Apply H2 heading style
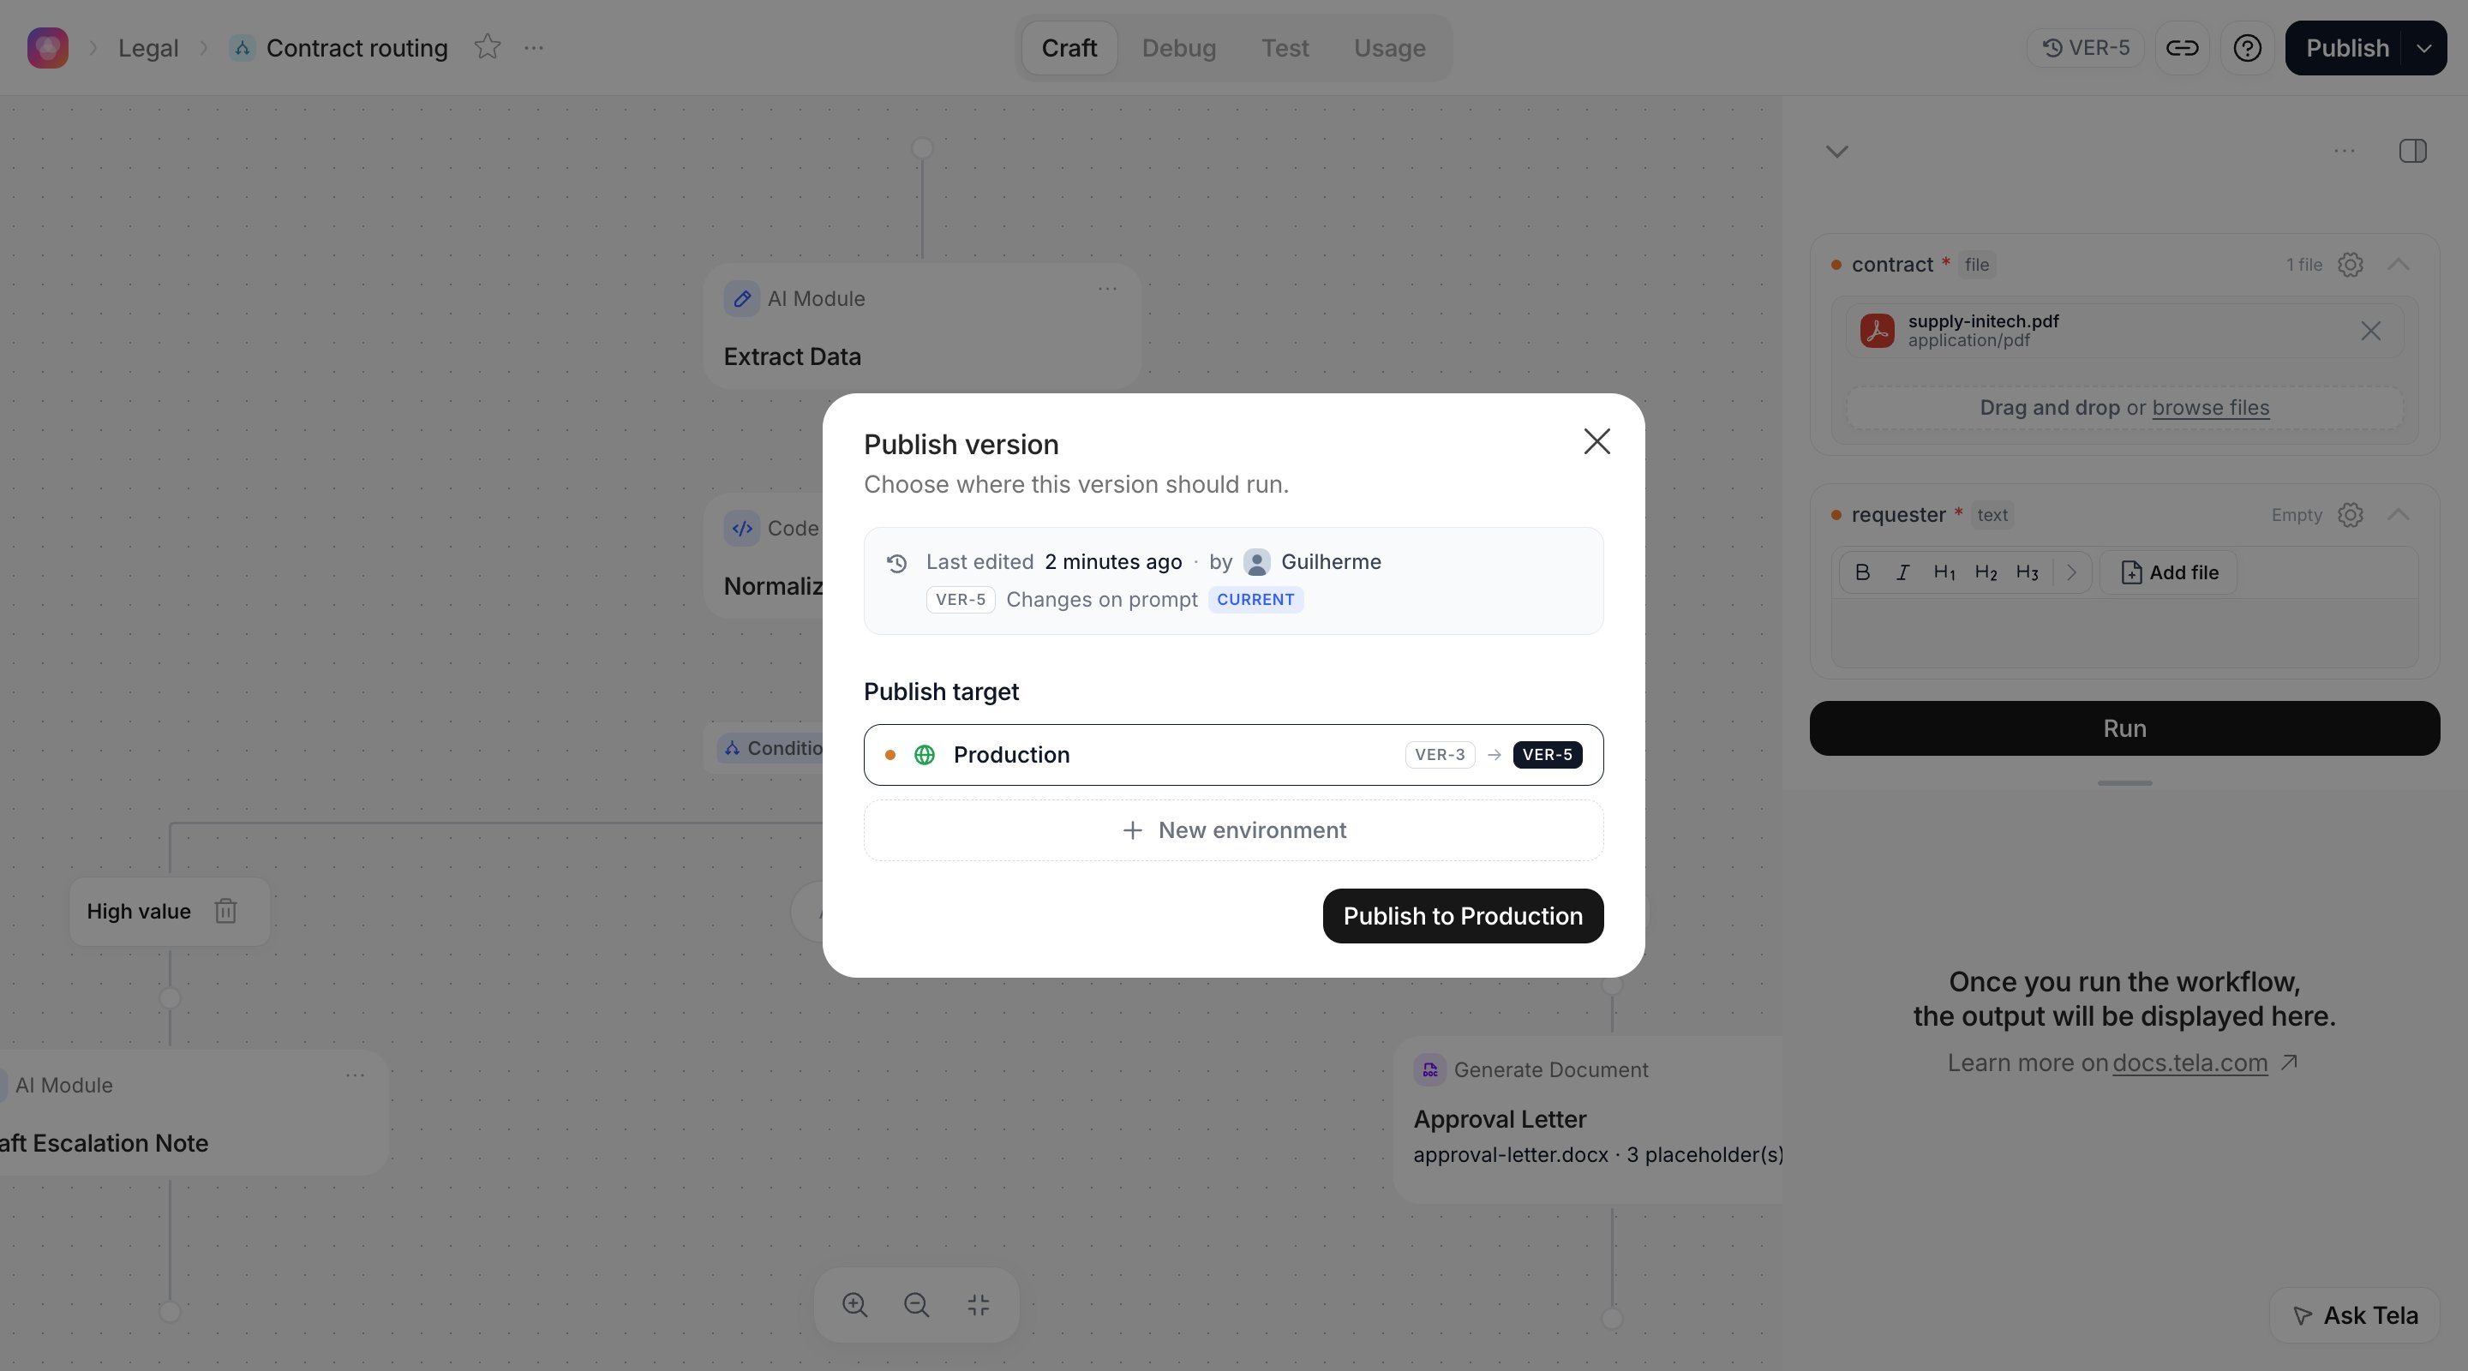 pyautogui.click(x=1986, y=572)
